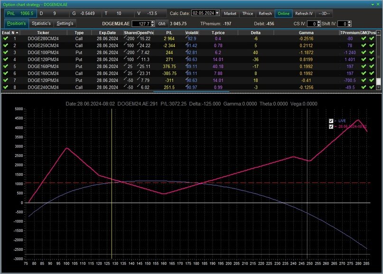Toggle Pos checkmark in row with TPremium 1 401

372,59
